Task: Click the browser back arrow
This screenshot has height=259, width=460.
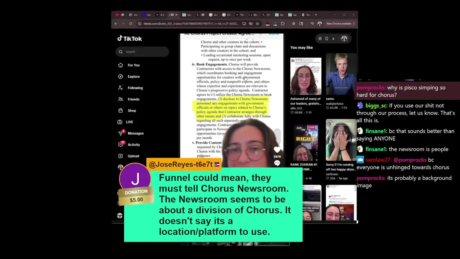Action: 116,24
